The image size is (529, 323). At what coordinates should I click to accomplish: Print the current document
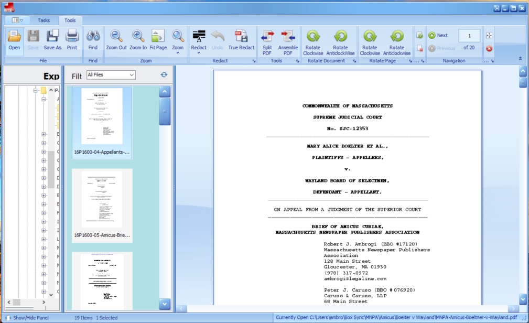click(x=72, y=40)
